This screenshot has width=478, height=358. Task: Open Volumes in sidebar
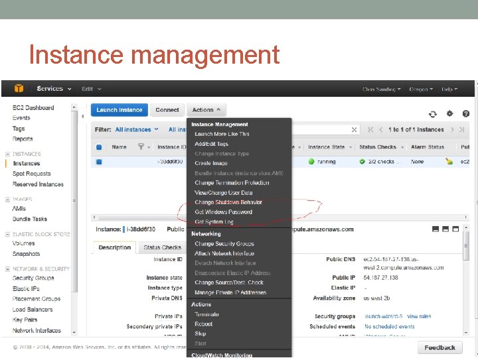point(23,243)
